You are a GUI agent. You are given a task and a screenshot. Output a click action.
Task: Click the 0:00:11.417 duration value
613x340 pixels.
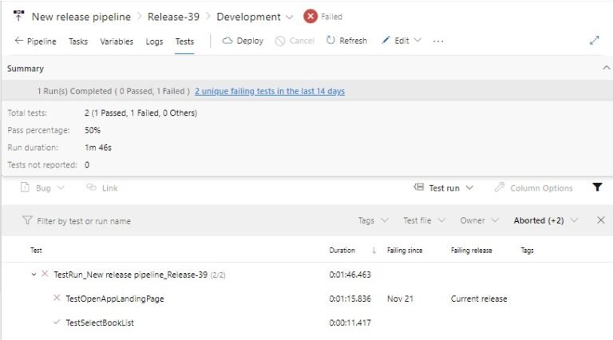tap(350, 322)
